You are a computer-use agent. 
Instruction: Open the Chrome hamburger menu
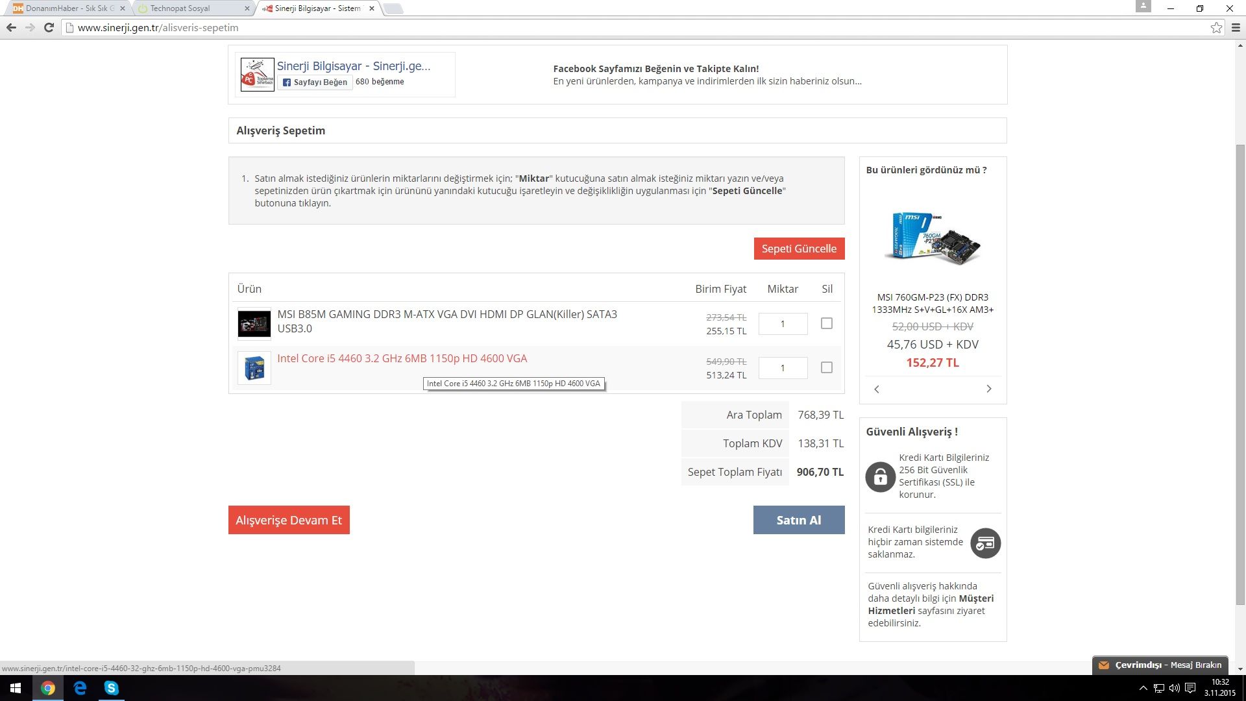[1236, 27]
